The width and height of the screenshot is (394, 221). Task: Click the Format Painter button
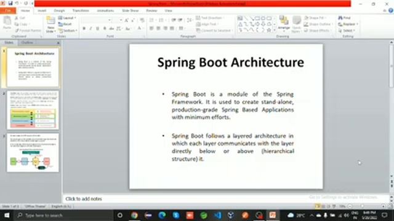(x=28, y=31)
